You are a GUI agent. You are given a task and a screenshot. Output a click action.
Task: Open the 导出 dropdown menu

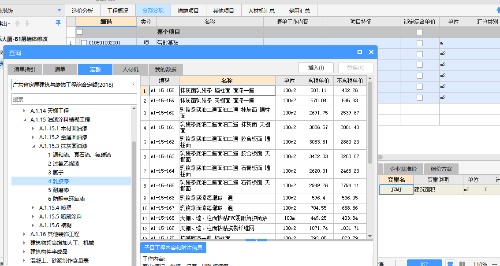9,24
